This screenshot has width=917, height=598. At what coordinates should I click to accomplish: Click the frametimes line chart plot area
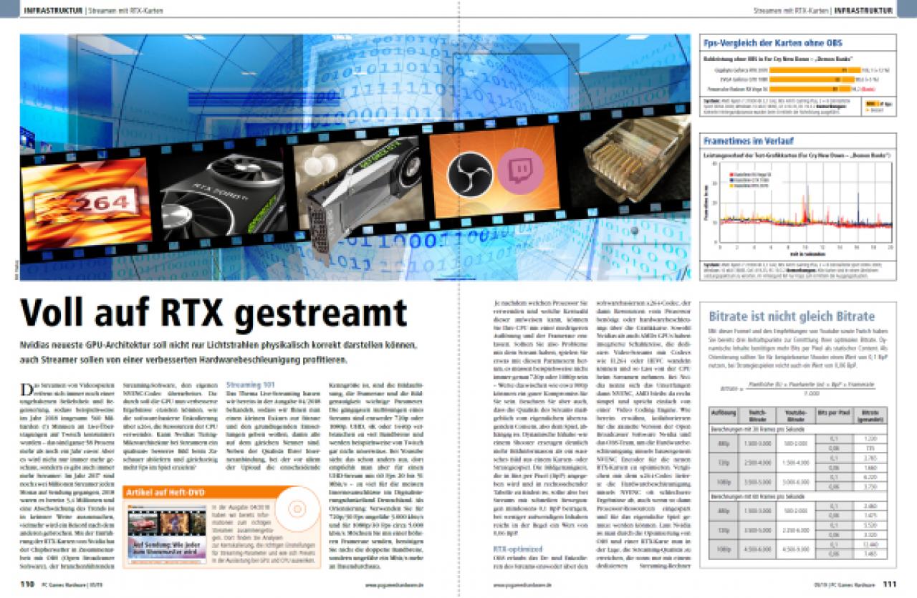coord(805,203)
